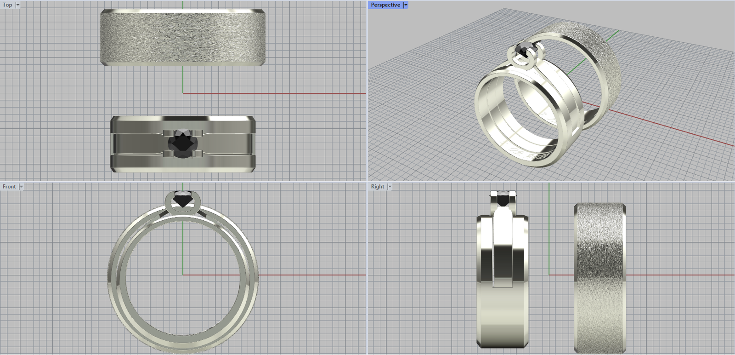The image size is (735, 355).
Task: Activate the Right viewport title
Action: coord(378,187)
